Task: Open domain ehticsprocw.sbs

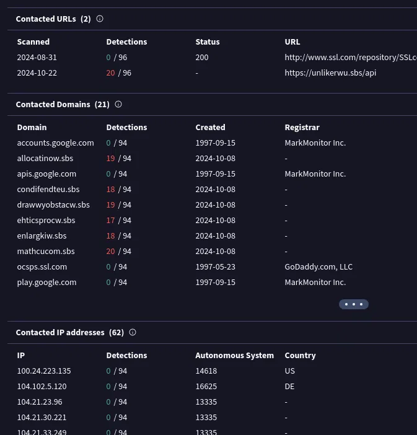Action: [46, 221]
